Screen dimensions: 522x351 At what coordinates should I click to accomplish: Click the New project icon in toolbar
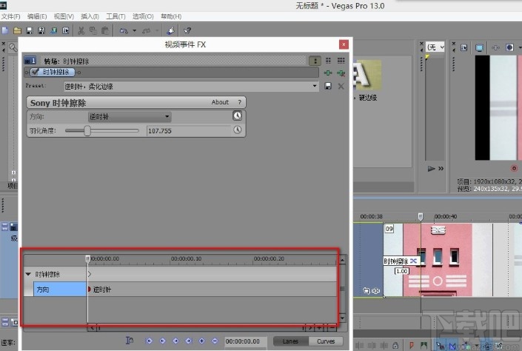tap(5, 30)
